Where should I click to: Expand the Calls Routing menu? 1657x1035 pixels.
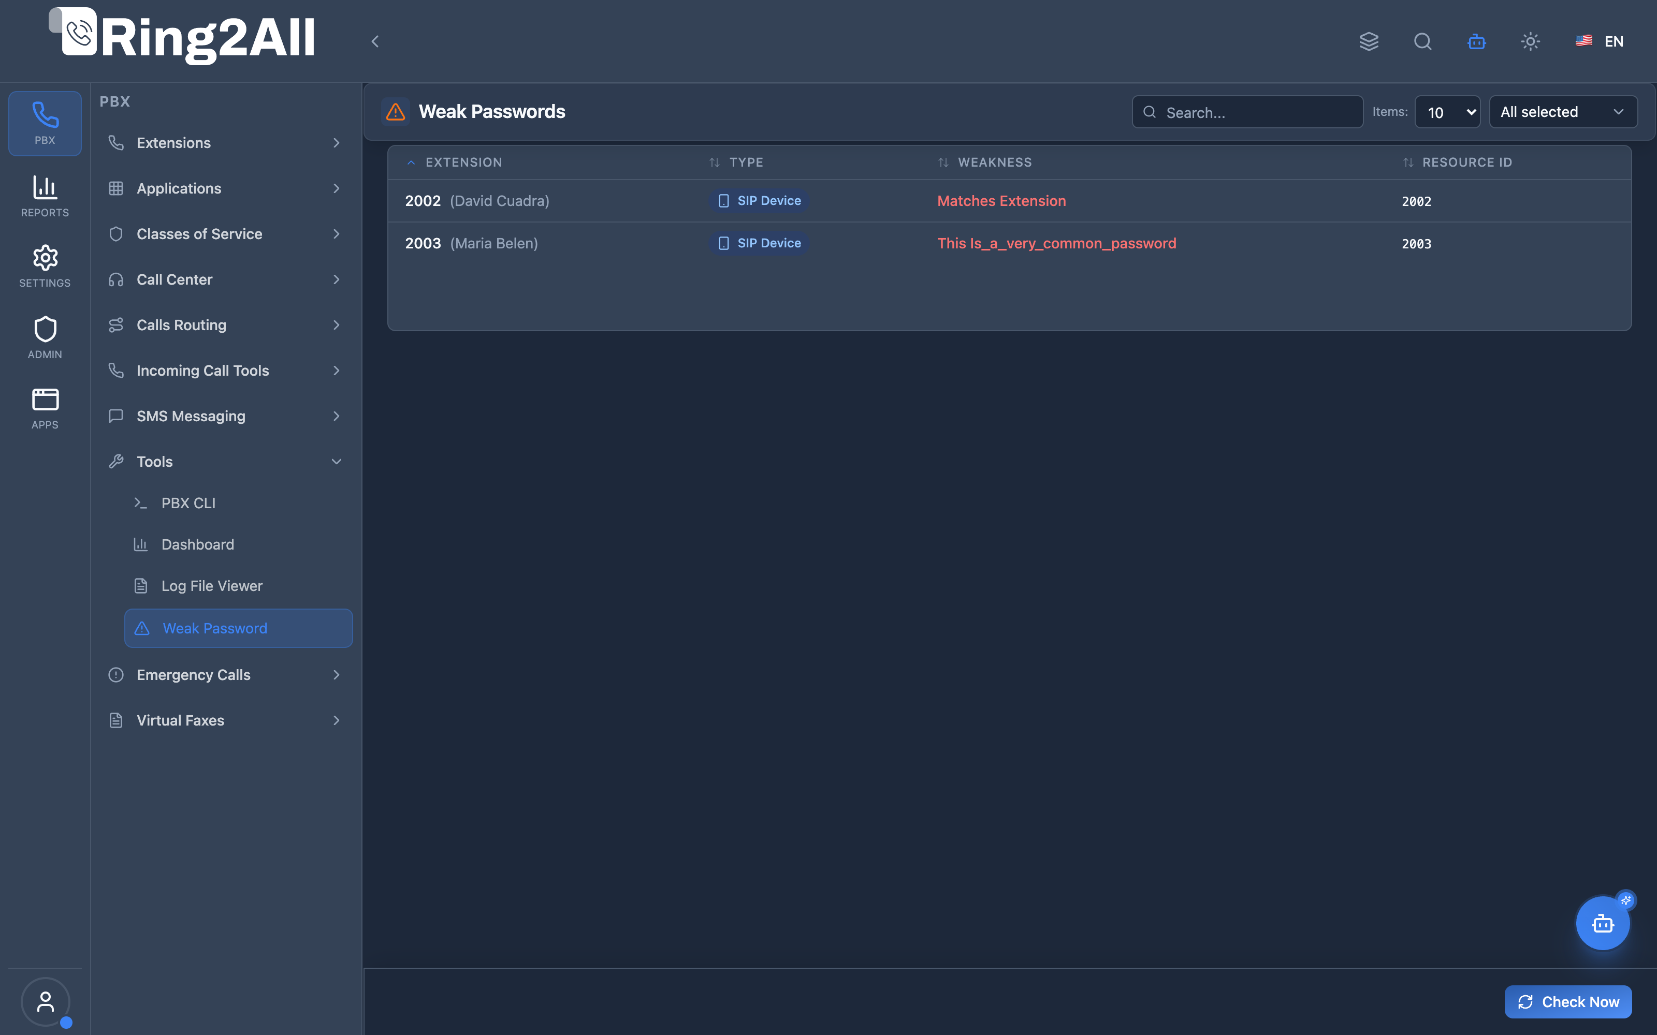(225, 324)
